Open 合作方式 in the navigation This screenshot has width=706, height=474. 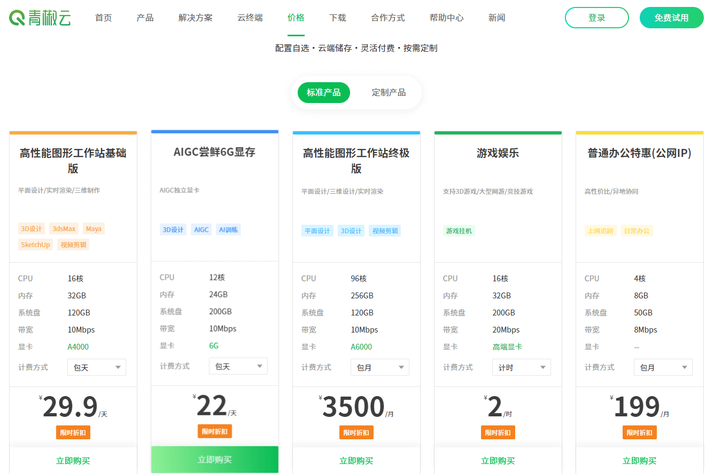click(388, 18)
